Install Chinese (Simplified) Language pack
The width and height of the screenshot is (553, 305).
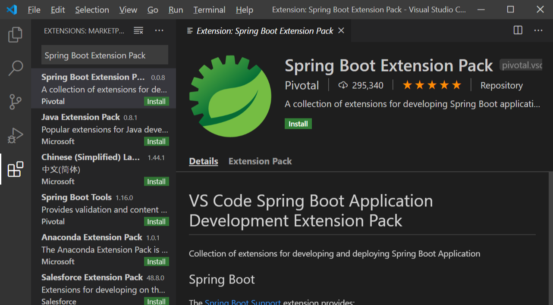pyautogui.click(x=156, y=182)
